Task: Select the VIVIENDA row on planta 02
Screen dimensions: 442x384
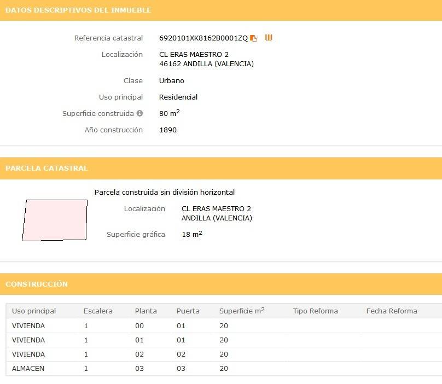Action: [x=224, y=354]
